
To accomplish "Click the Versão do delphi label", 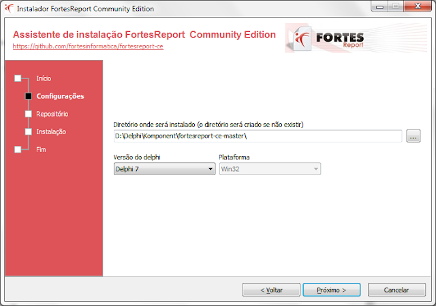I will [137, 157].
